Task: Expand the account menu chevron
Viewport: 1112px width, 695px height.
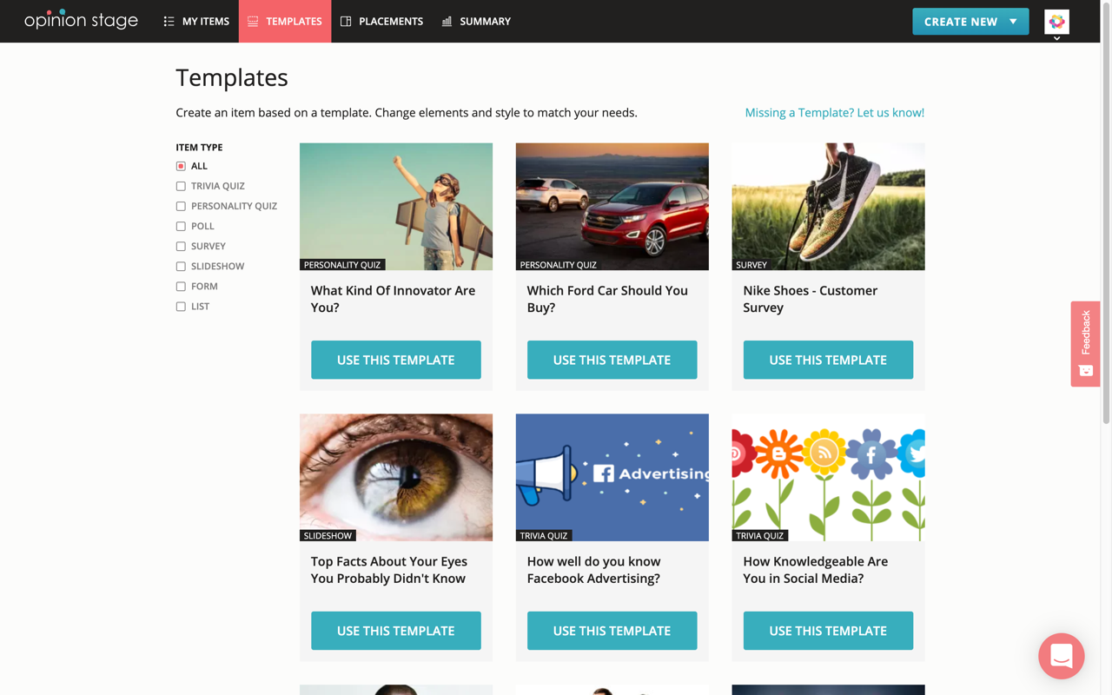Action: tap(1056, 38)
